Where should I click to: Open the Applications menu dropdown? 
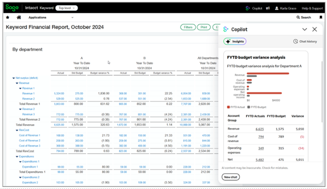[51, 17]
